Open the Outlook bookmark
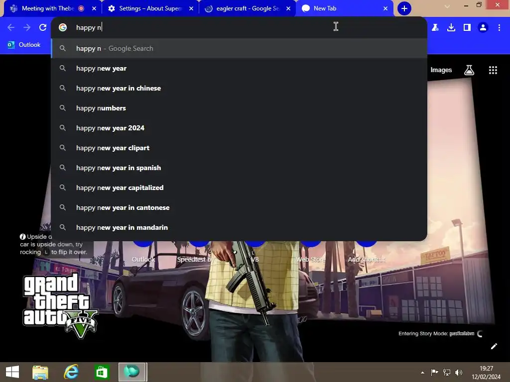The width and height of the screenshot is (510, 382). (24, 45)
